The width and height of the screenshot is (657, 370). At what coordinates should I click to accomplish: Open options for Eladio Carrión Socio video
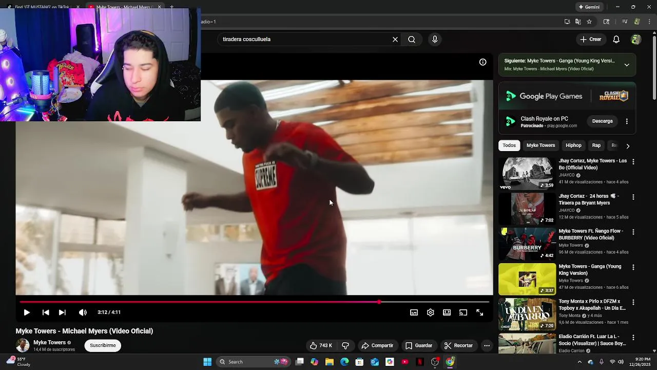click(x=633, y=337)
